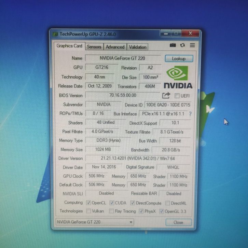This screenshot has height=248, width=248.
Task: Click the Name field NVIDIA GeForce GT 220
Action: tap(123, 58)
